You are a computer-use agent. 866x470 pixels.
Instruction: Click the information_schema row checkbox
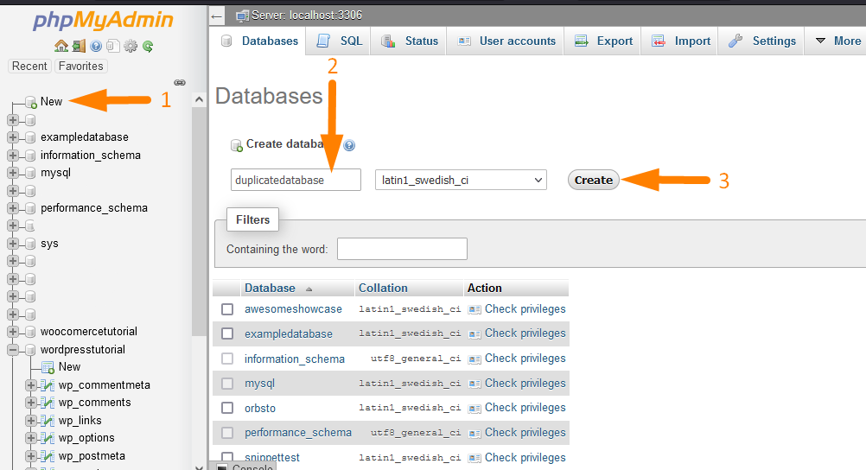[x=227, y=359]
